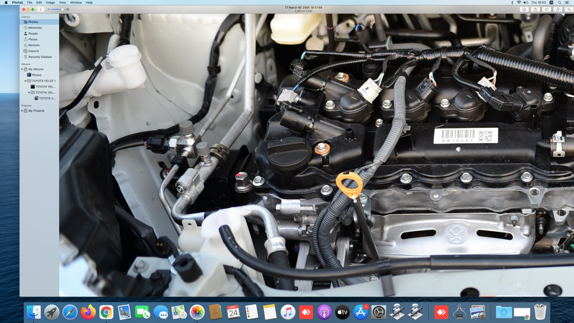Click the zoom slider in toolbar
The height and width of the screenshot is (323, 574).
pyautogui.click(x=58, y=9)
